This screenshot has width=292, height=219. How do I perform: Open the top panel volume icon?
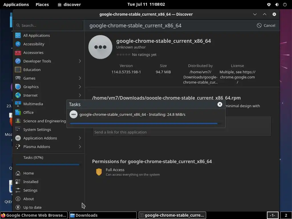click(x=277, y=5)
